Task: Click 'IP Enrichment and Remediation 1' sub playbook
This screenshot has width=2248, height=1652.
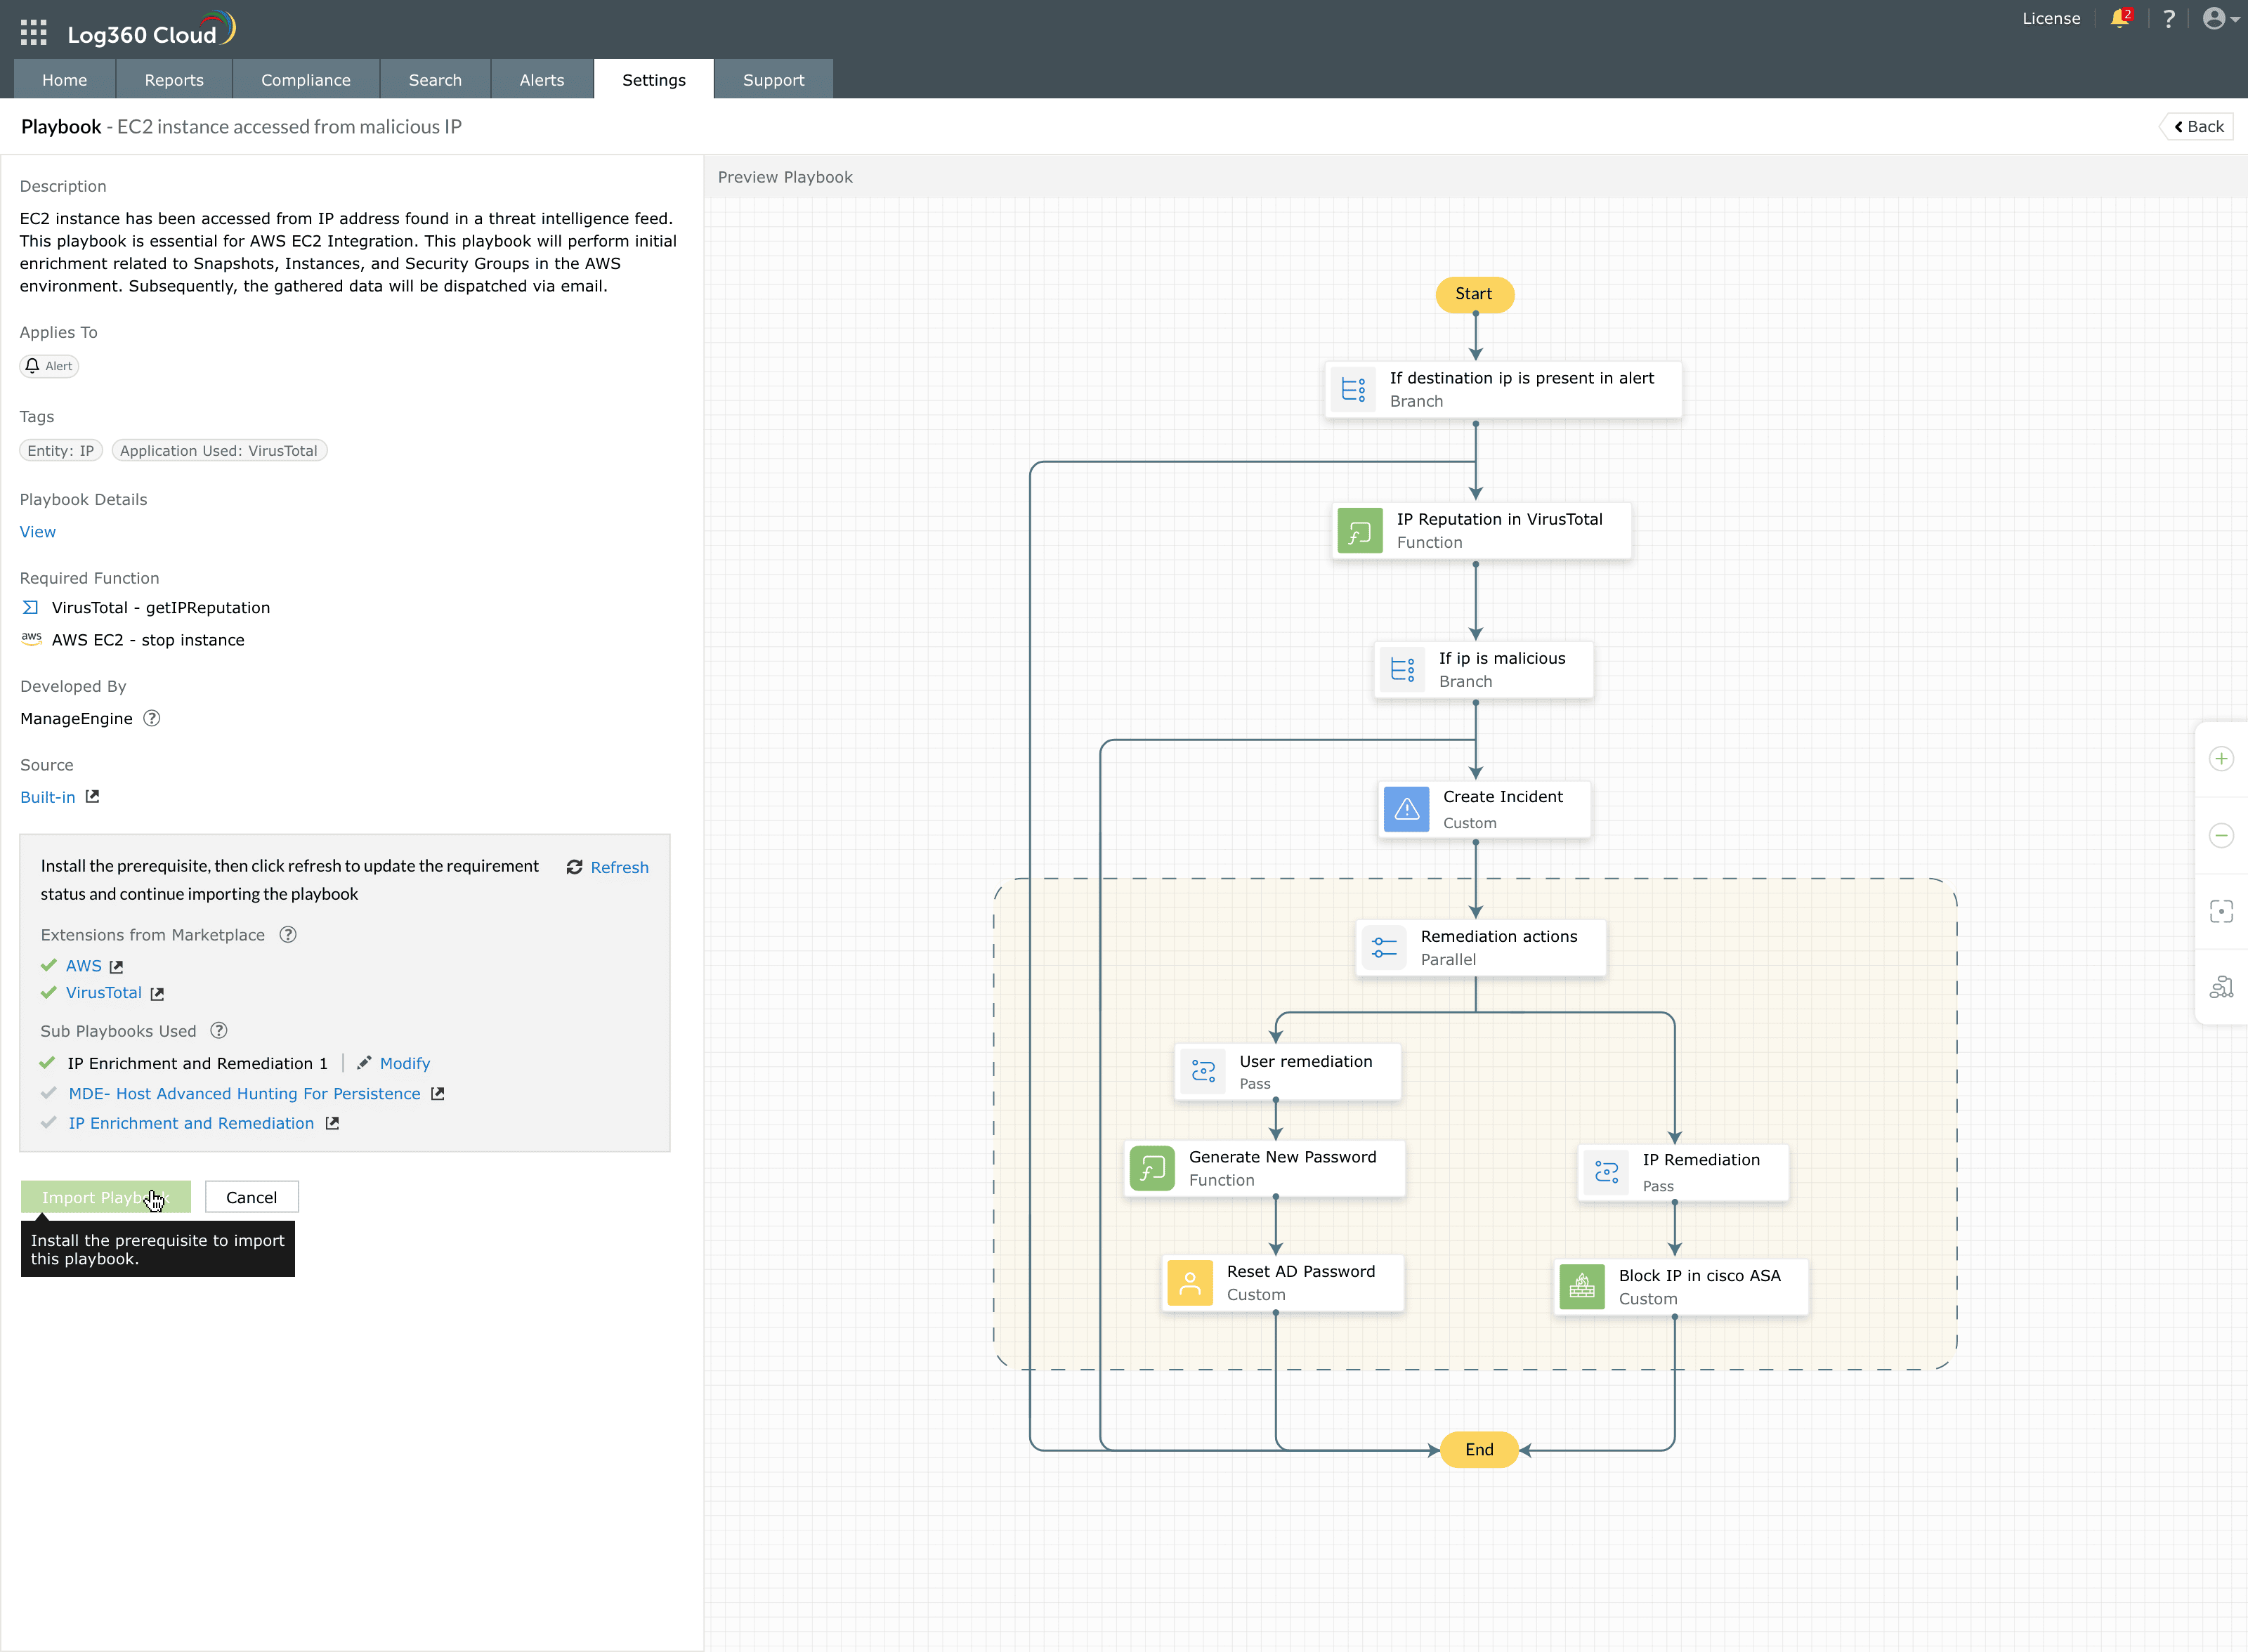Action: pyautogui.click(x=198, y=1063)
